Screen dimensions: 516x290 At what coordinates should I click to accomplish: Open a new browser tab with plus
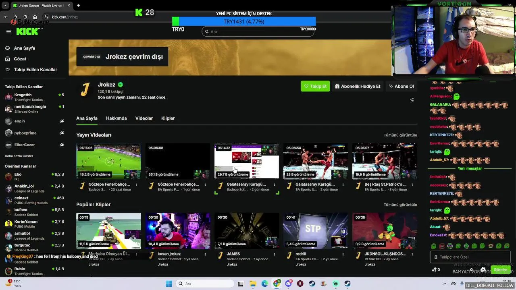(78, 5)
